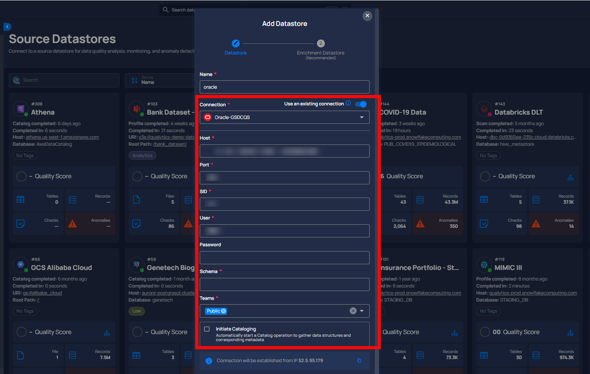Open the Sort by Name dropdown
The image size is (590, 374).
(x=161, y=80)
